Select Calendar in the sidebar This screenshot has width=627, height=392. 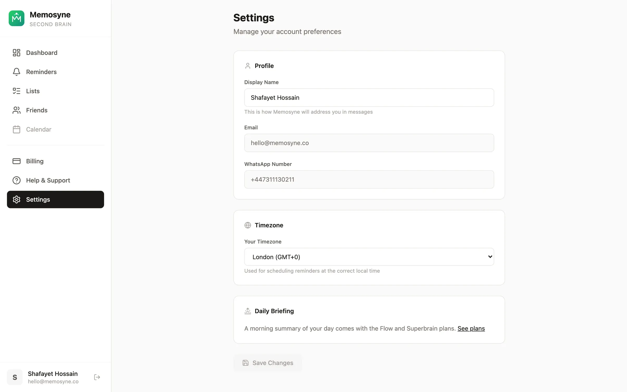point(55,129)
